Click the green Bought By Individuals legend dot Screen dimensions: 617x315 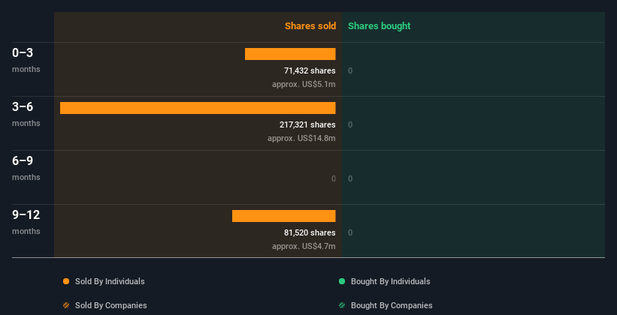click(x=342, y=281)
